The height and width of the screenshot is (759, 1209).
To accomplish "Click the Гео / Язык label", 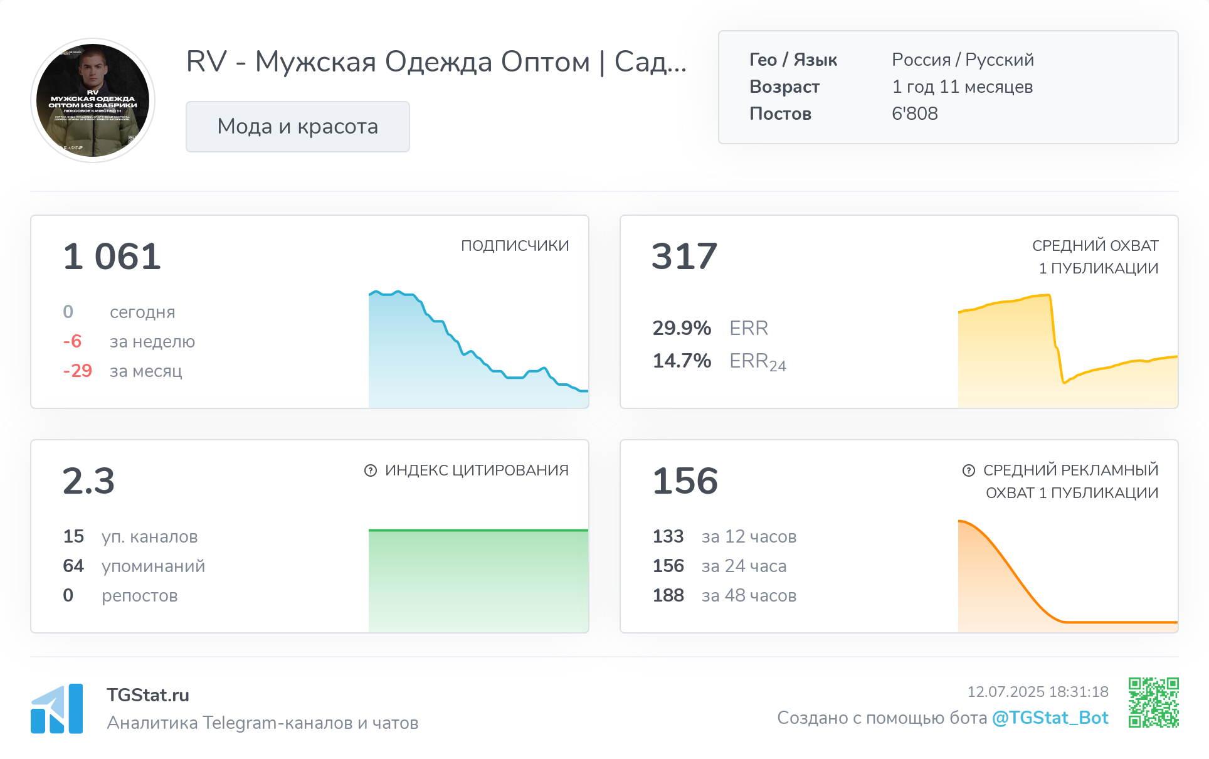I will [793, 60].
